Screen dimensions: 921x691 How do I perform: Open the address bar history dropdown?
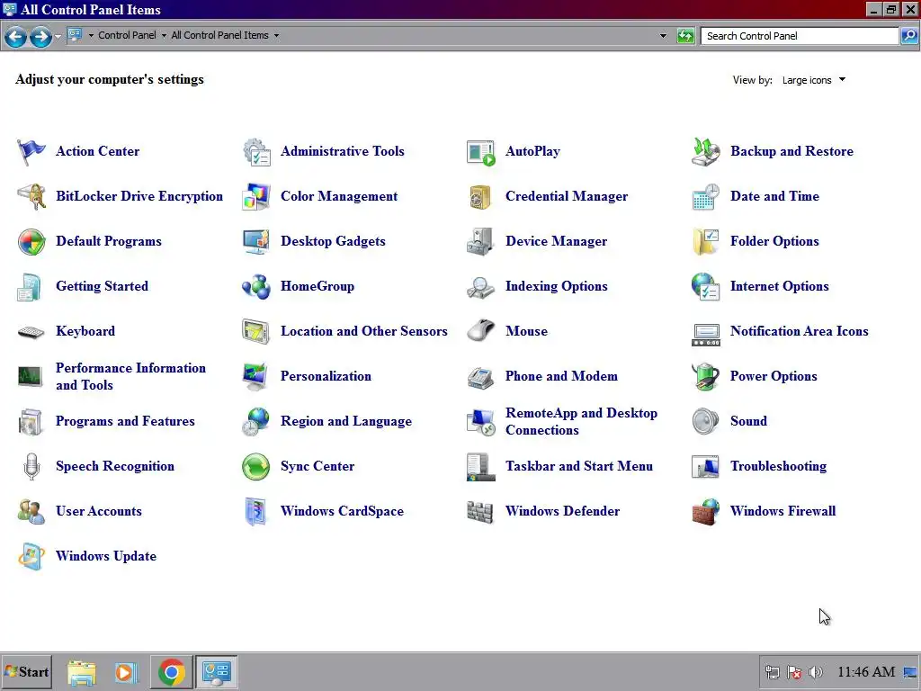[663, 36]
